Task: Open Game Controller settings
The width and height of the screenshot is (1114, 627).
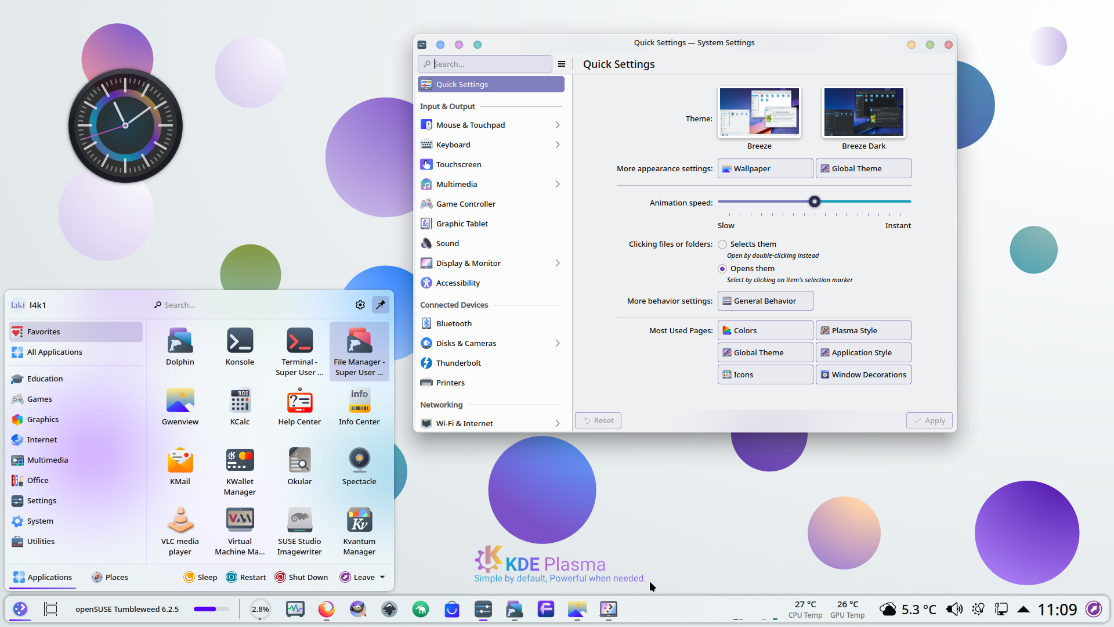Action: click(491, 204)
